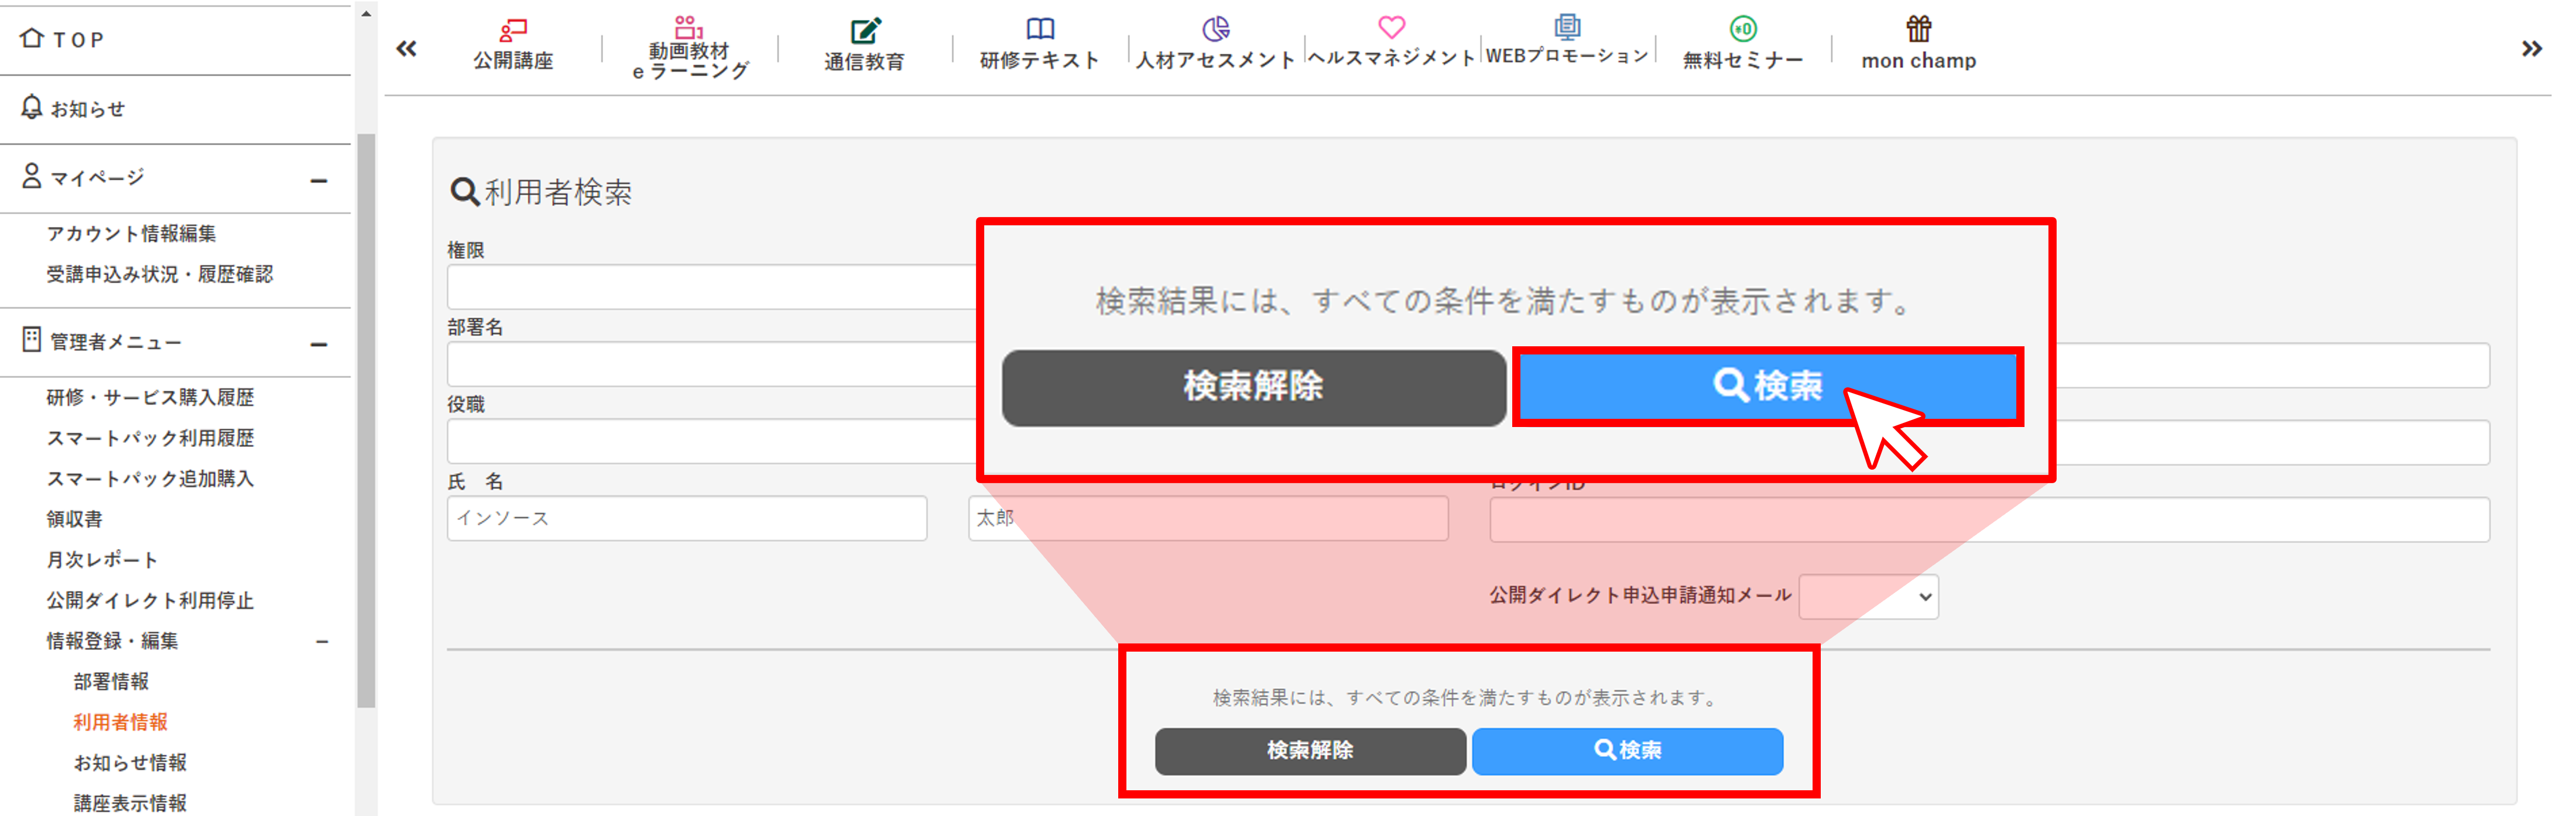This screenshot has height=816, width=2576.
Task: Collapse the 情報登録・編集 submenu
Action: pyautogui.click(x=322, y=641)
